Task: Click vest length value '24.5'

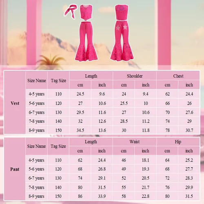Action: click(x=80, y=94)
